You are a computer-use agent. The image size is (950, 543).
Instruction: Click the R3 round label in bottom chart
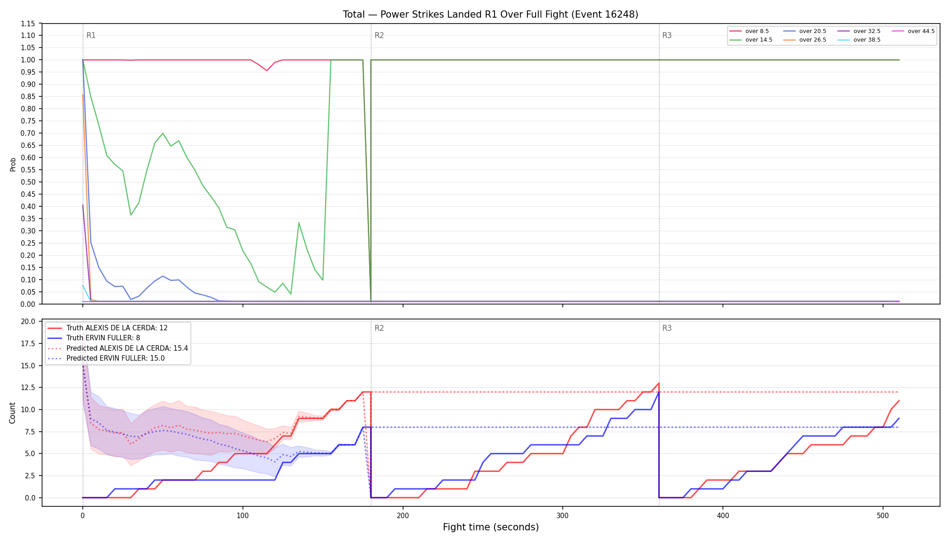(x=667, y=328)
